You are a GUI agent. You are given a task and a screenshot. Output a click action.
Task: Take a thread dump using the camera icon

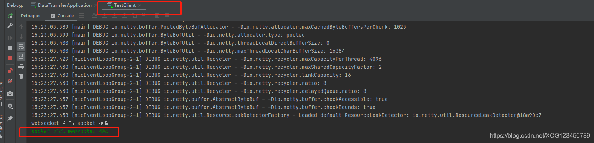[x=10, y=93]
